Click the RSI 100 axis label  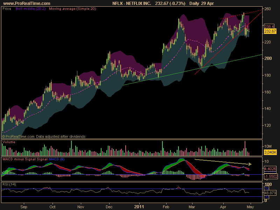[x=268, y=184]
